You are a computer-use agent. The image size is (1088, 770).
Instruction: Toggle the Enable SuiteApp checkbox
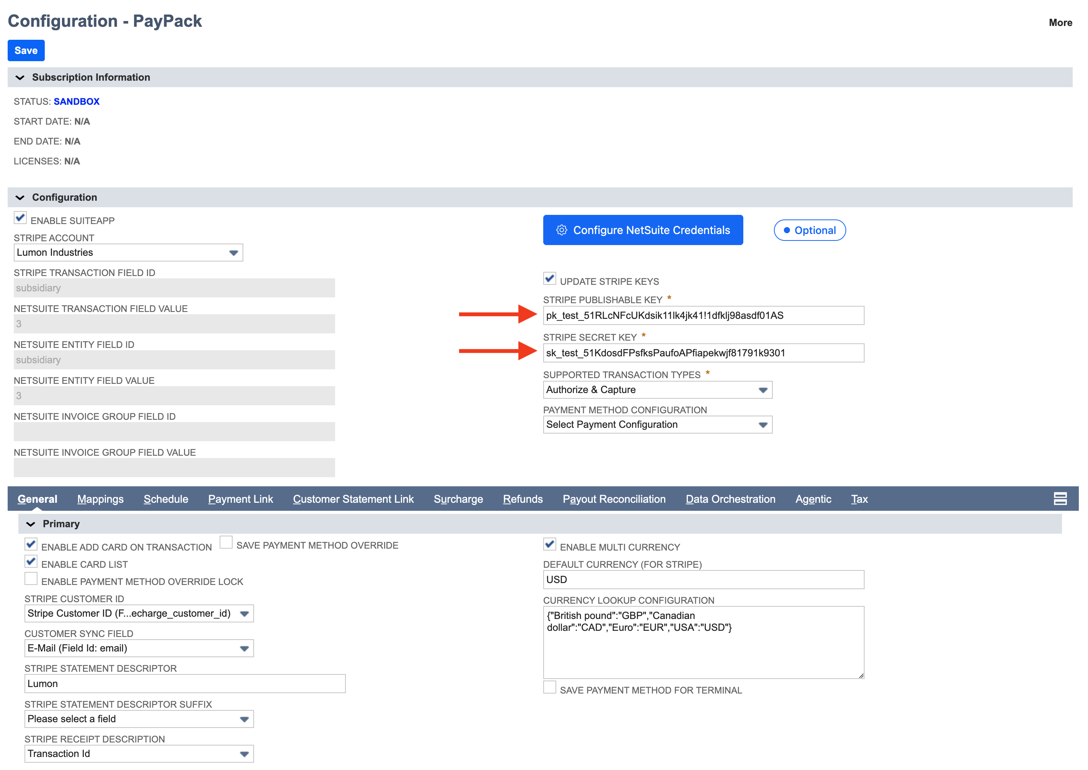click(x=20, y=218)
